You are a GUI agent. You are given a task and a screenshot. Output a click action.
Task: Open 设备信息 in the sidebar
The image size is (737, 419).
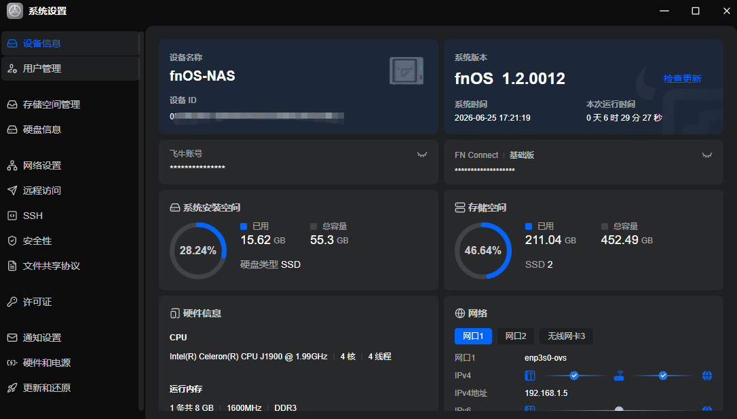[71, 43]
